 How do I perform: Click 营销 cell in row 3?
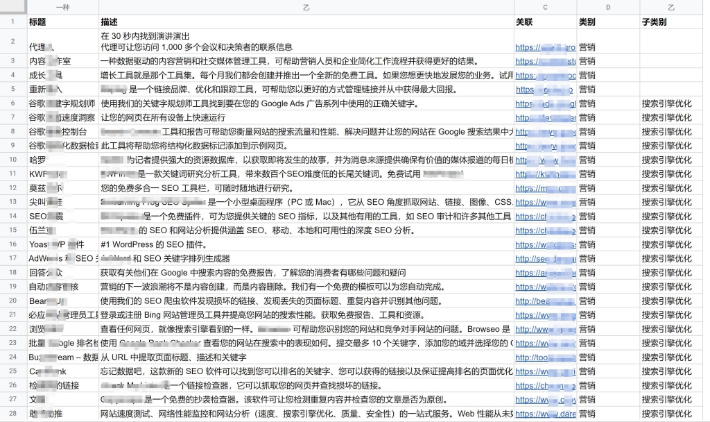tap(608, 61)
